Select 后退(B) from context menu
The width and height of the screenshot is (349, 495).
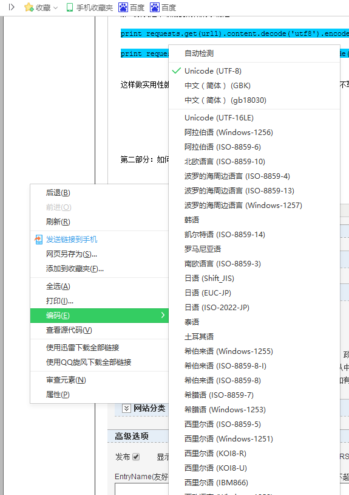coord(100,193)
